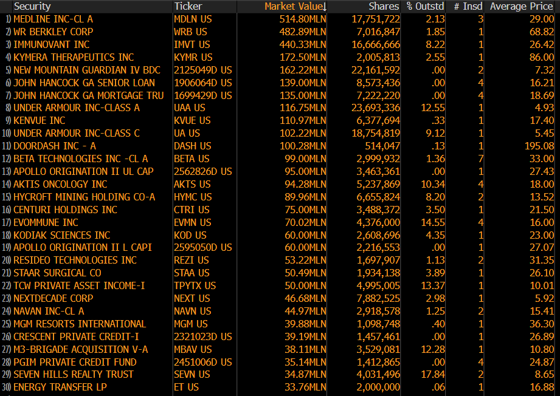Click ticker DASH US
The height and width of the screenshot is (396, 560).
(193, 146)
